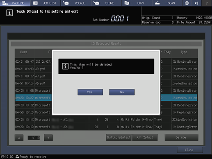The height and width of the screenshot is (159, 212).
Task: Switch to the JOB LIST tab
Action: [x=46, y=3]
